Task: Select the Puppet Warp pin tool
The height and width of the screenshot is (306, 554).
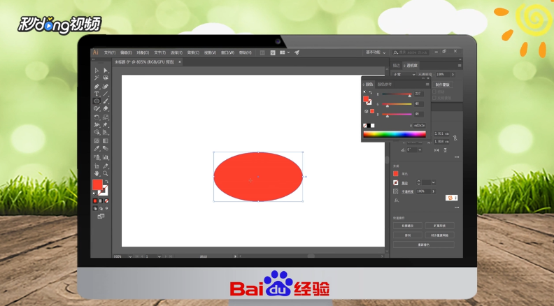Action: click(x=106, y=125)
